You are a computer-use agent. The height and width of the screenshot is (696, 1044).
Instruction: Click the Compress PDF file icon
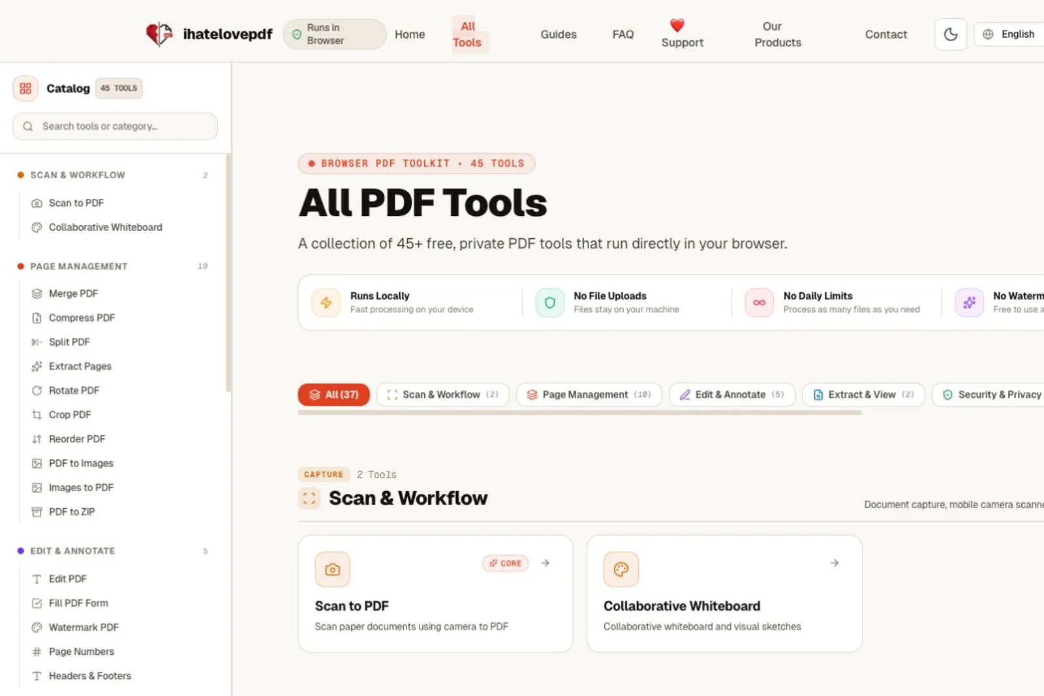[x=37, y=318]
